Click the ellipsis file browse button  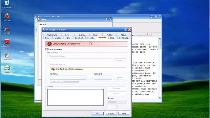pyautogui.click(x=90, y=78)
